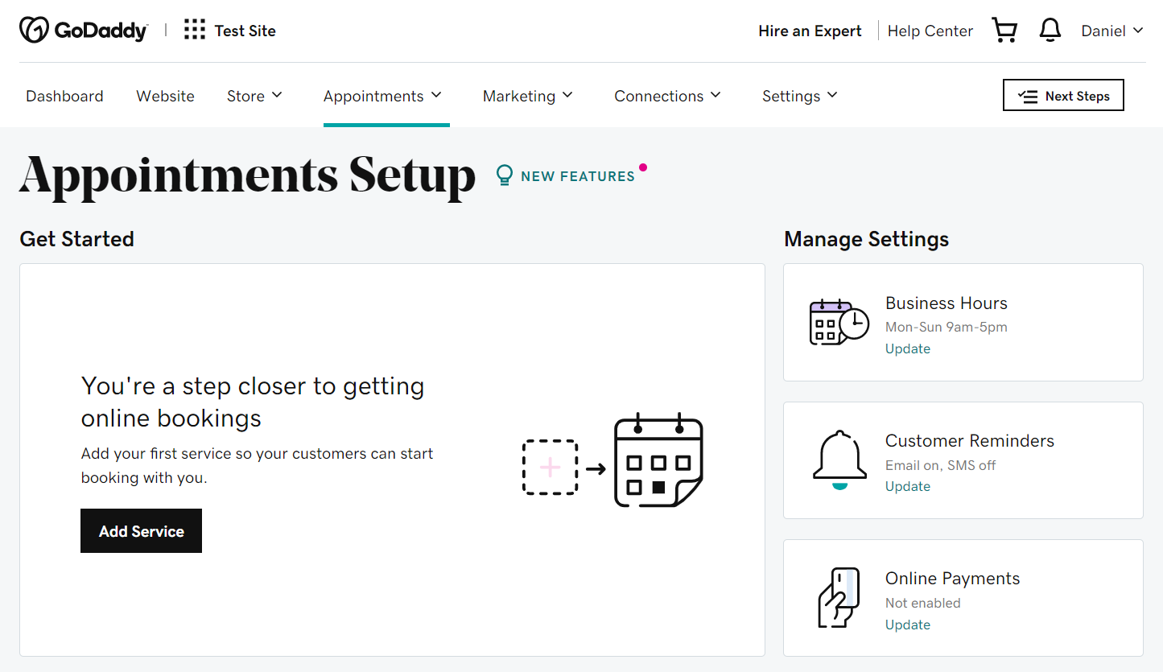Go to the Dashboard tab
The width and height of the screenshot is (1163, 672).
(64, 96)
